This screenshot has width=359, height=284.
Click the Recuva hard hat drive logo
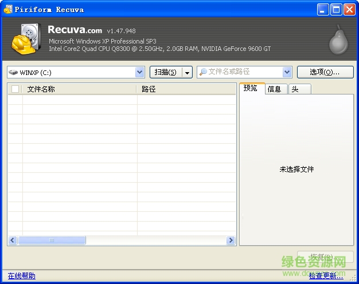coord(26,40)
